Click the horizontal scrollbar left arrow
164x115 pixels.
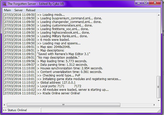(4, 105)
